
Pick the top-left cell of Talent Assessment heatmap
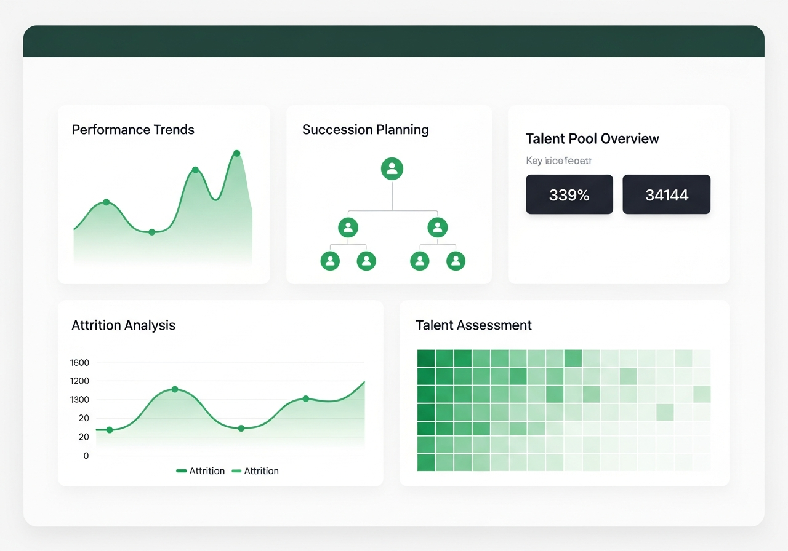tap(425, 358)
